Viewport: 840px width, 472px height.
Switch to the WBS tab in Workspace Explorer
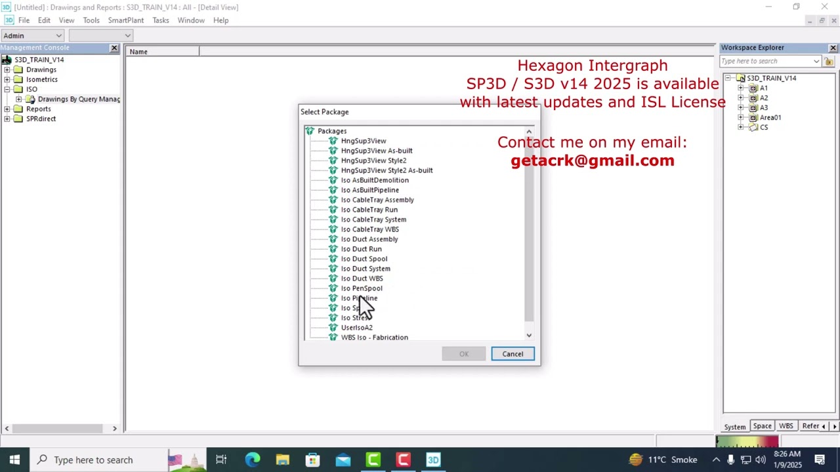click(786, 426)
